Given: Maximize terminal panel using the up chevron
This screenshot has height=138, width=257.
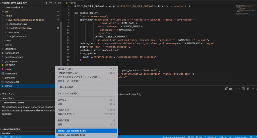Looking at the screenshot, I should tap(253, 89).
